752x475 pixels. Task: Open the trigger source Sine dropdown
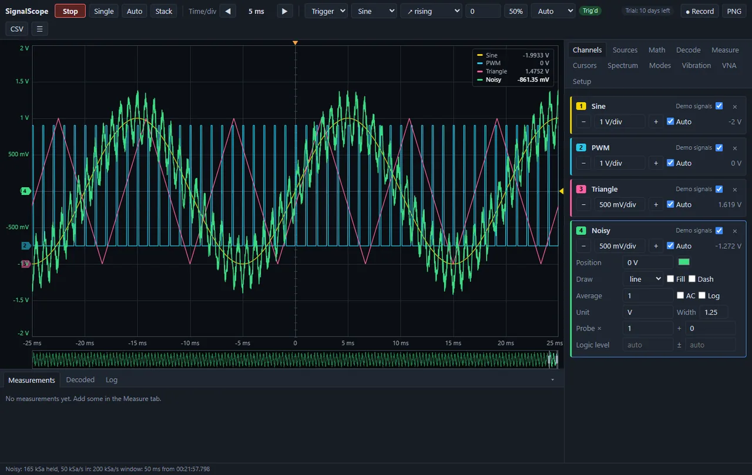[x=374, y=11]
